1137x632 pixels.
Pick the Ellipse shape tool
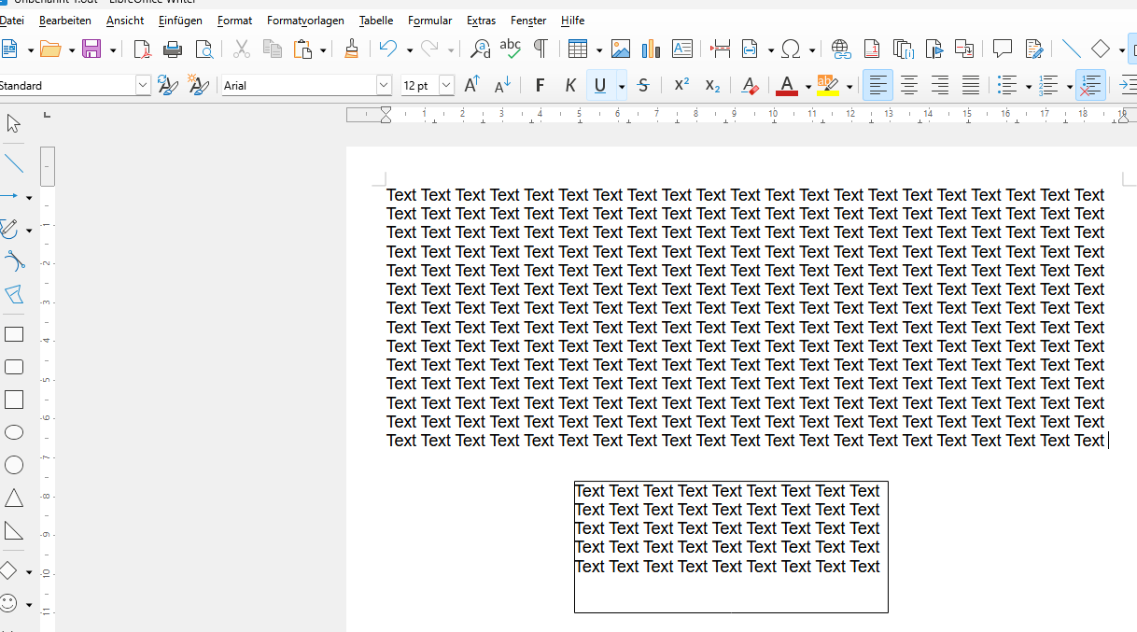coord(14,432)
